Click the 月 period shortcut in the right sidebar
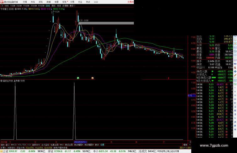The height and width of the screenshot is (153, 237). click(x=235, y=114)
